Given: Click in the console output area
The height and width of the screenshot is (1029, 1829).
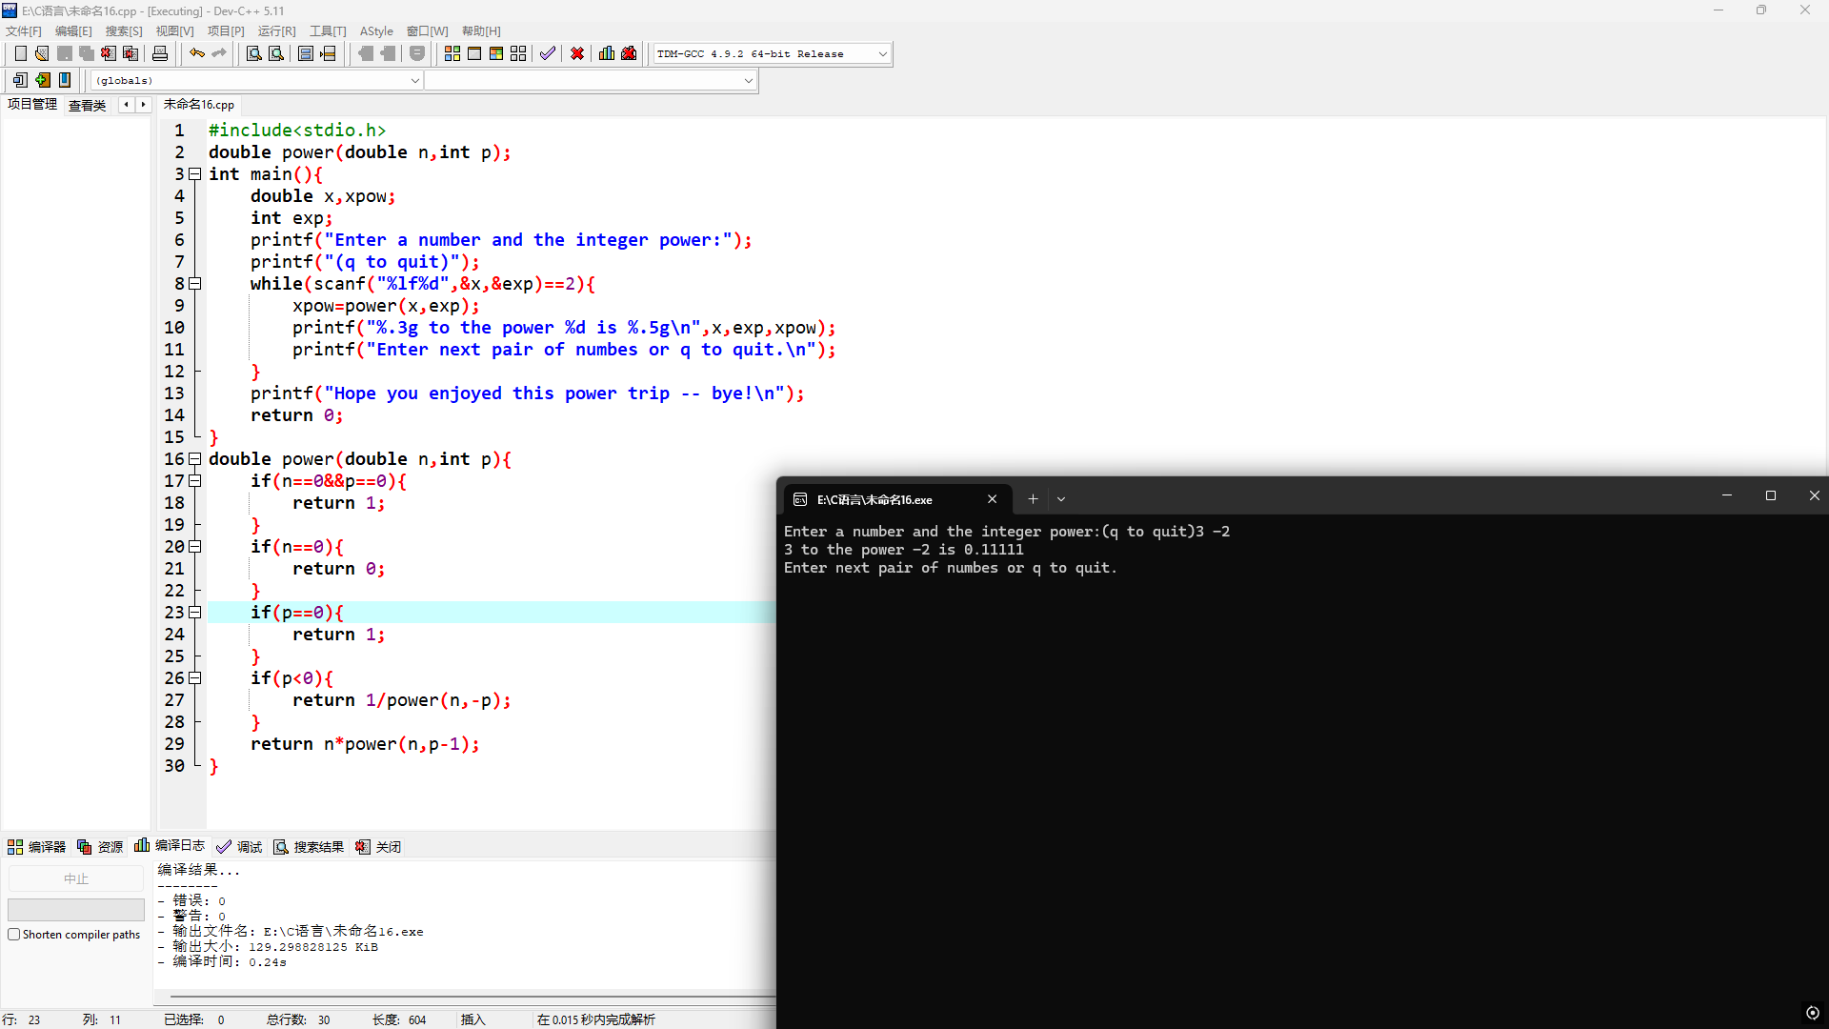Looking at the screenshot, I should pos(1296,762).
